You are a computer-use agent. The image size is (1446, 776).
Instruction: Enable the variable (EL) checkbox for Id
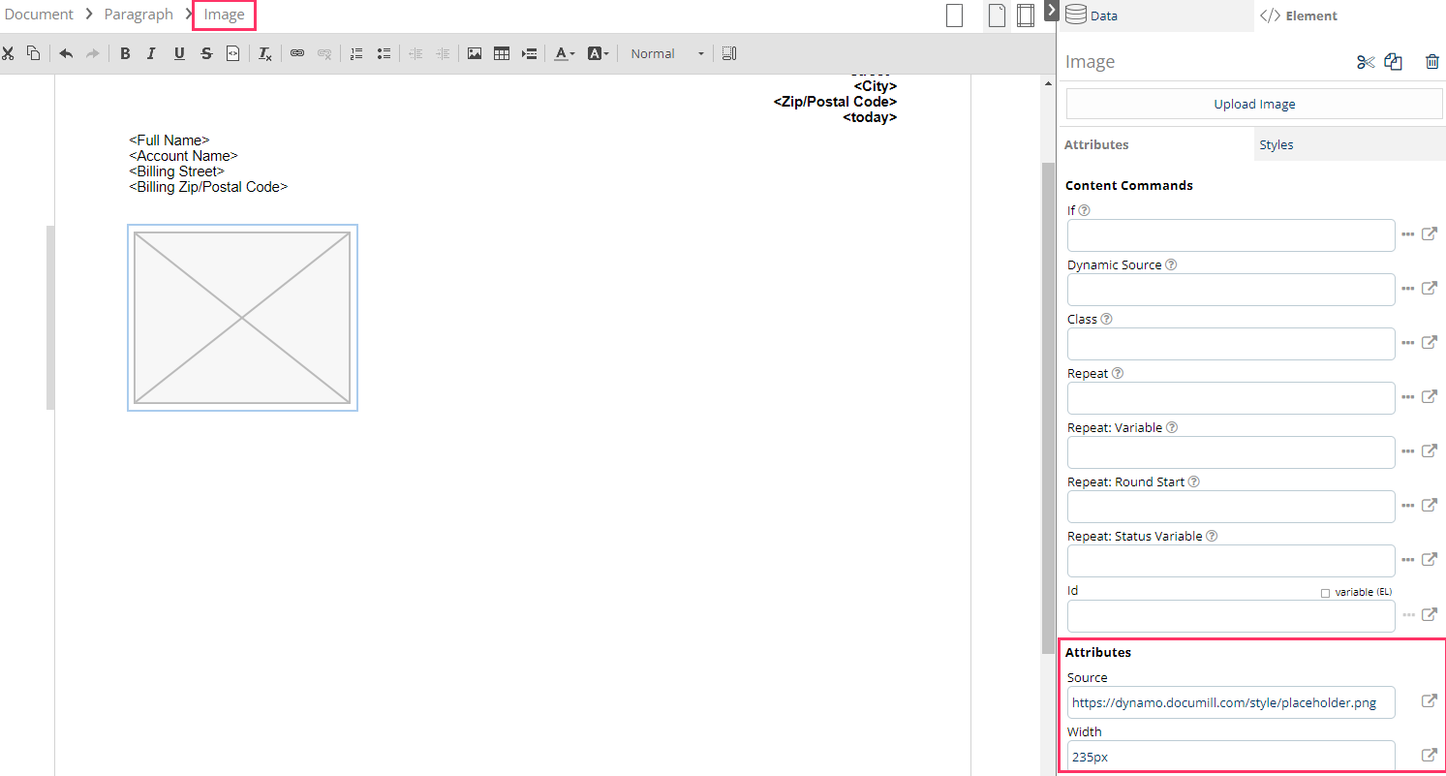pos(1325,593)
